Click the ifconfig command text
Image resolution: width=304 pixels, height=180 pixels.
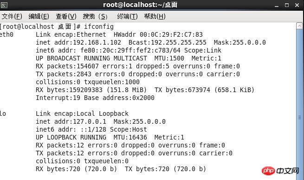click(99, 27)
